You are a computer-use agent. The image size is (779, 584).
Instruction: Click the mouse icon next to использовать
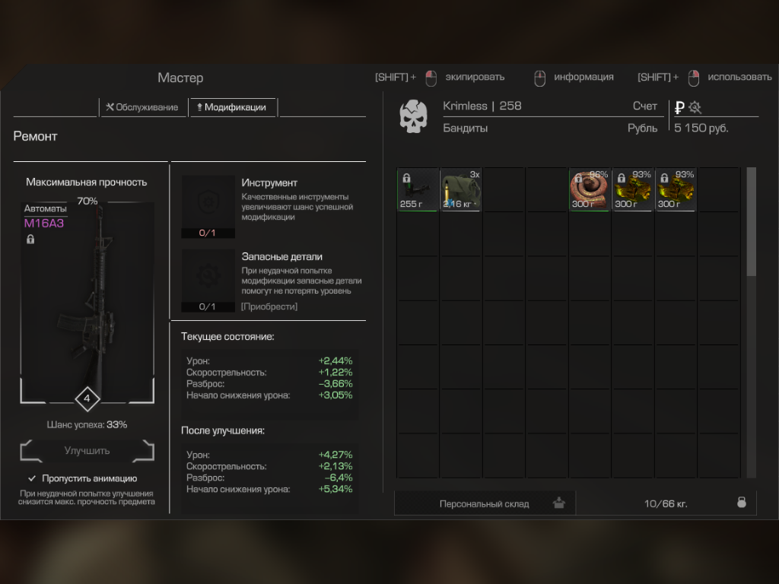coord(694,78)
